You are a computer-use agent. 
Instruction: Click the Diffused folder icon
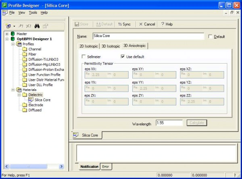pyautogui.click(x=25, y=110)
